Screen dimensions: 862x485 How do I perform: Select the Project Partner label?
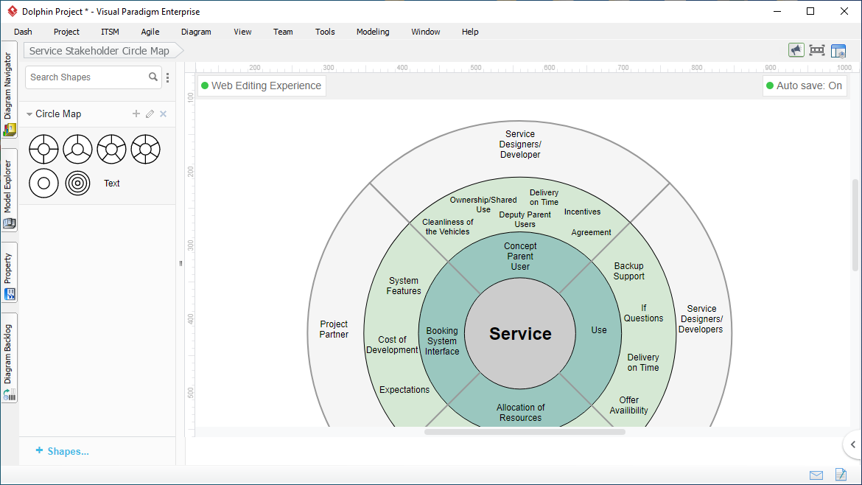(334, 329)
